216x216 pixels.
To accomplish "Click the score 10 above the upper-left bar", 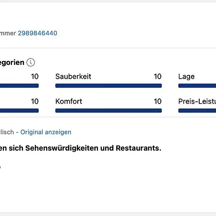I will point(35,76).
